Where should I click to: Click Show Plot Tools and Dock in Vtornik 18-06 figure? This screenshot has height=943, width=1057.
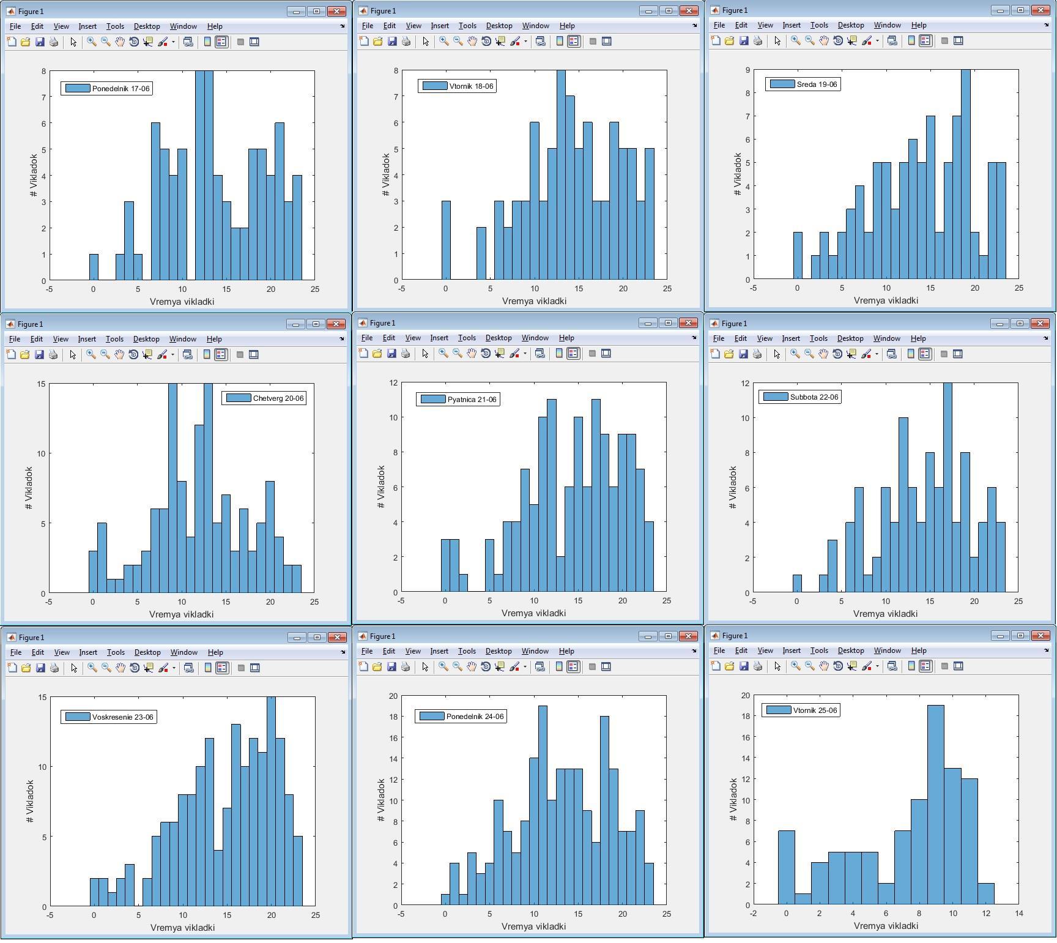[x=607, y=42]
